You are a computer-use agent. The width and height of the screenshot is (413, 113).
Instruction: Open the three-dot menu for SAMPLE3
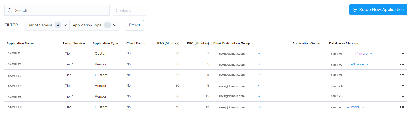pos(402,75)
